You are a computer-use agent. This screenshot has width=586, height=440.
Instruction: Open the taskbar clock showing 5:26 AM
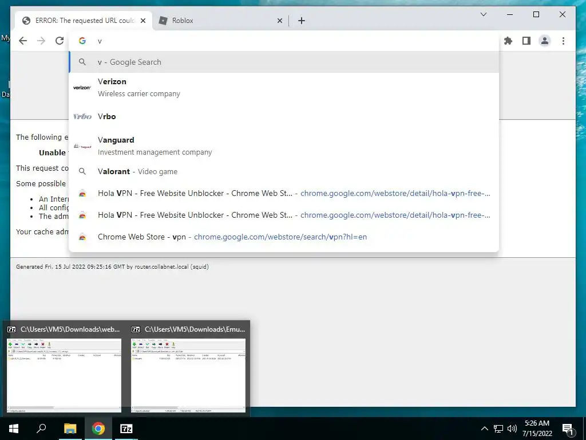tap(537, 429)
